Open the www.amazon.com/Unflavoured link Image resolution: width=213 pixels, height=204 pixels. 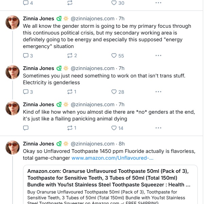(x=113, y=158)
